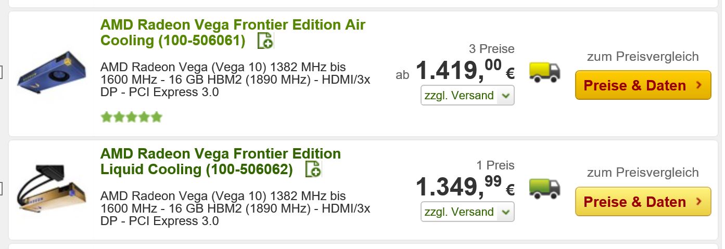Click the "1 Preis" count text

point(495,165)
